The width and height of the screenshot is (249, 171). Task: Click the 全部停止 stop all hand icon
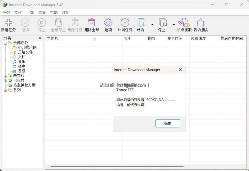coord(58,23)
